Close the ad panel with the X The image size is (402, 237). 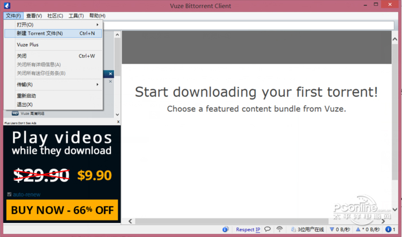[118, 122]
